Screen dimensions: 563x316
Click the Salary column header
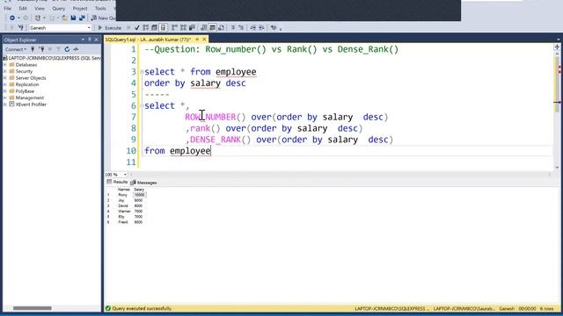(139, 190)
